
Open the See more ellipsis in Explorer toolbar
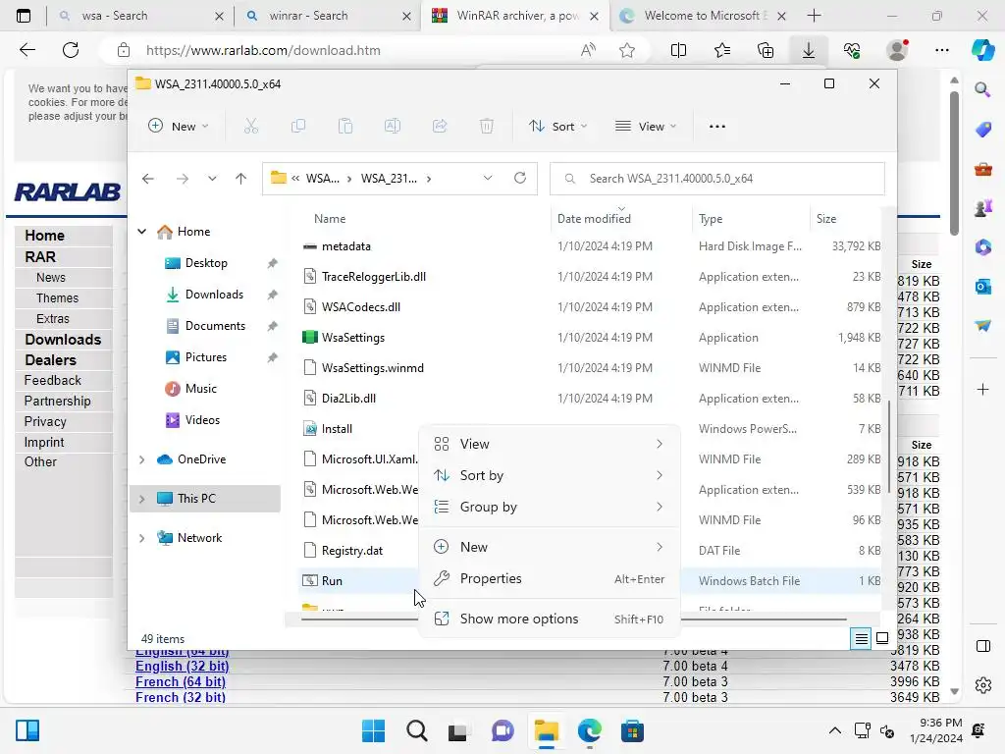[717, 127]
